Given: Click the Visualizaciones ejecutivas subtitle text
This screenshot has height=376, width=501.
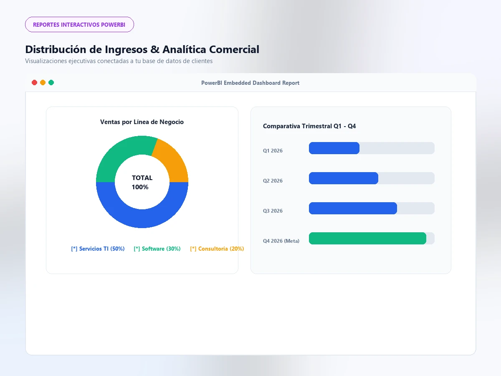Looking at the screenshot, I should 119,61.
